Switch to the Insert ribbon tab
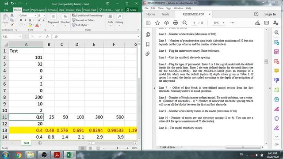The width and height of the screenshot is (283, 159). [x=26, y=10]
